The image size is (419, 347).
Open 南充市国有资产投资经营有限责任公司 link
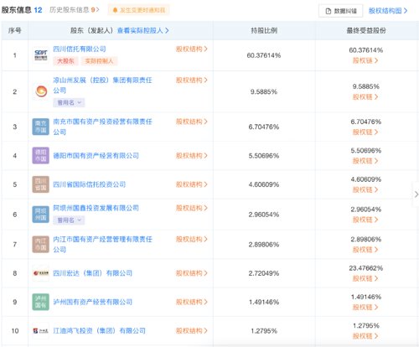click(x=102, y=127)
